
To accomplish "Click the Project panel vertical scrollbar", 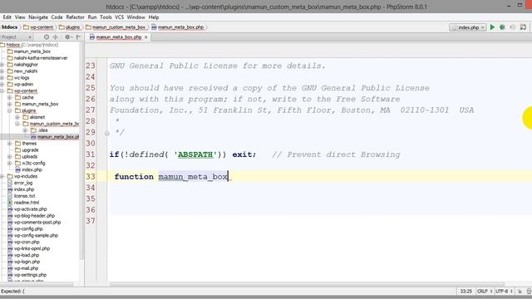I will point(81,152).
